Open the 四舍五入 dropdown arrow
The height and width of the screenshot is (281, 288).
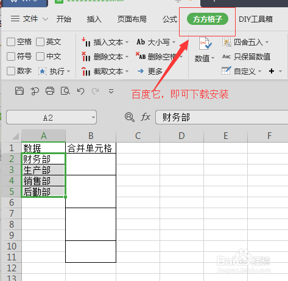267,42
